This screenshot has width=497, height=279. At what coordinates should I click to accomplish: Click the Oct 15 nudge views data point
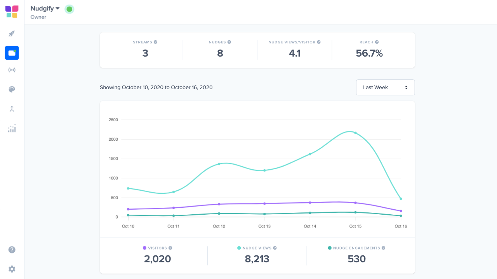coord(355,133)
